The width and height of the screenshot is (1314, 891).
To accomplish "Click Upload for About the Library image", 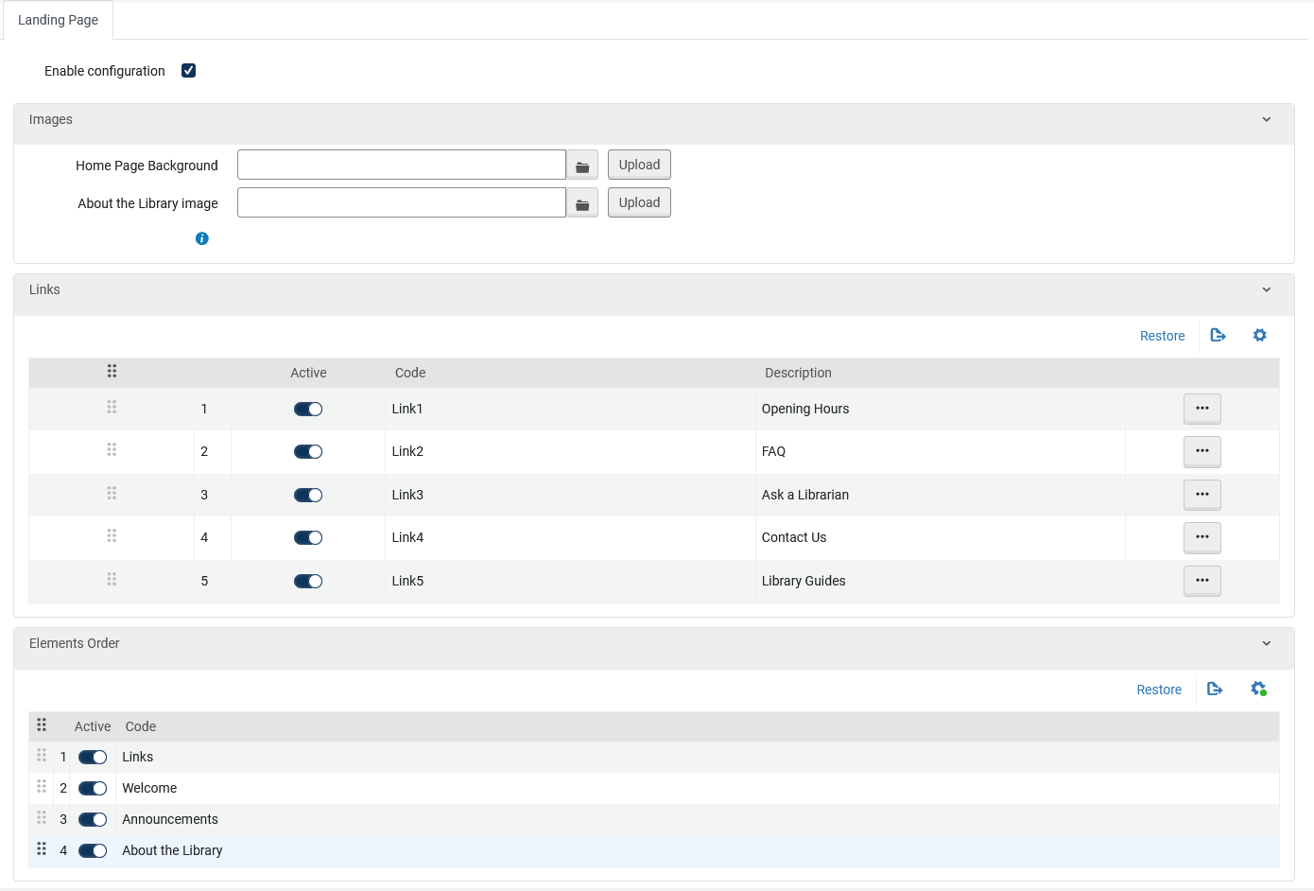I will tap(639, 202).
